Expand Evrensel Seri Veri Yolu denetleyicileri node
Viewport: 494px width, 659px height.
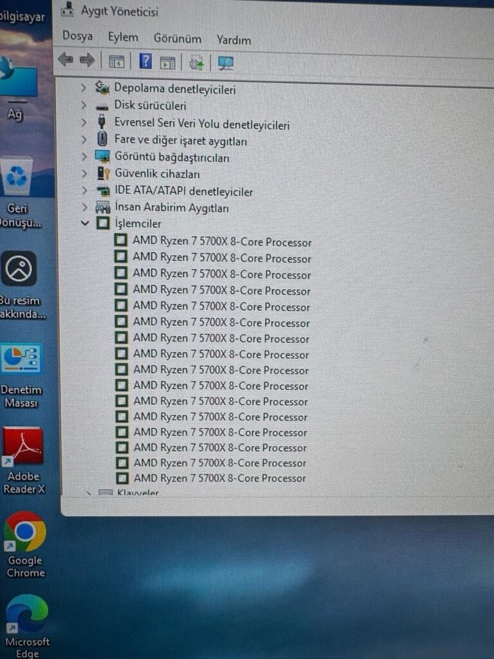coord(84,122)
